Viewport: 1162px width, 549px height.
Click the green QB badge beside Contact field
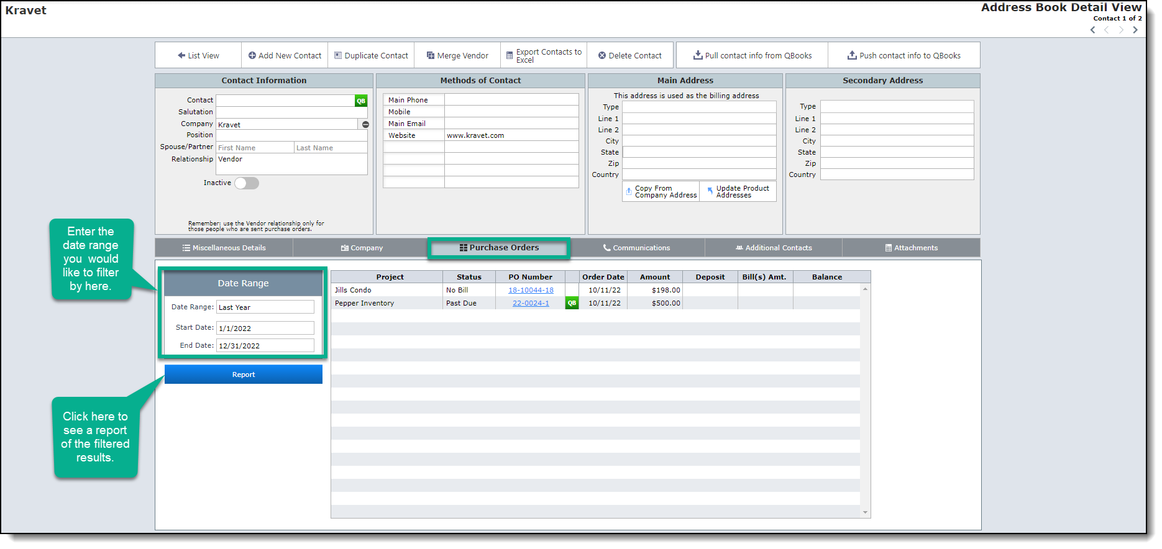click(x=361, y=101)
